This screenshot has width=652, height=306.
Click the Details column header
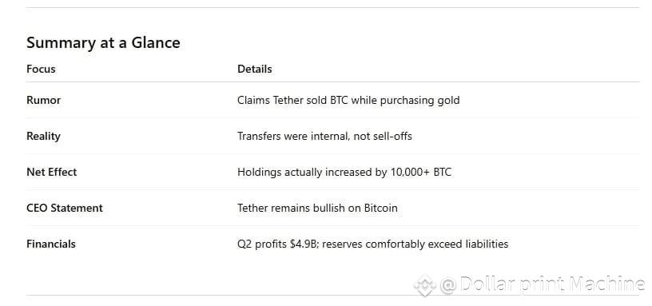tap(254, 69)
